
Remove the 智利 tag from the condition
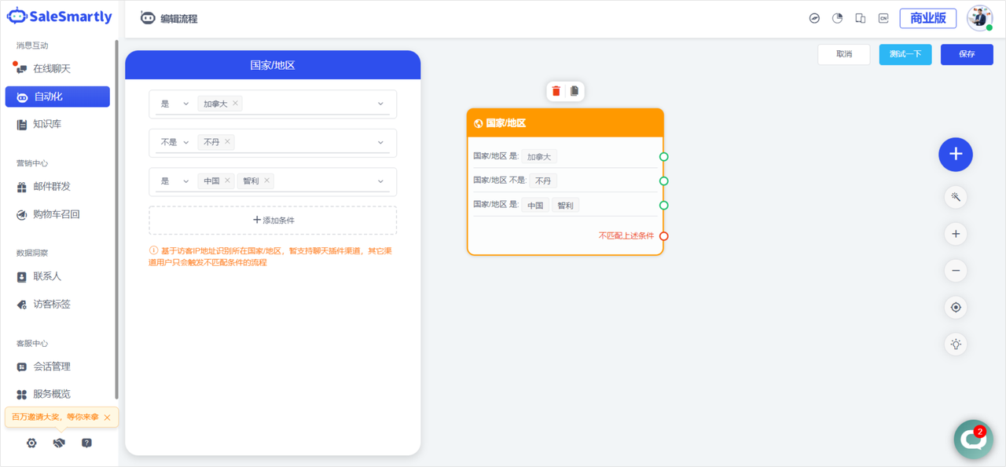pyautogui.click(x=267, y=181)
